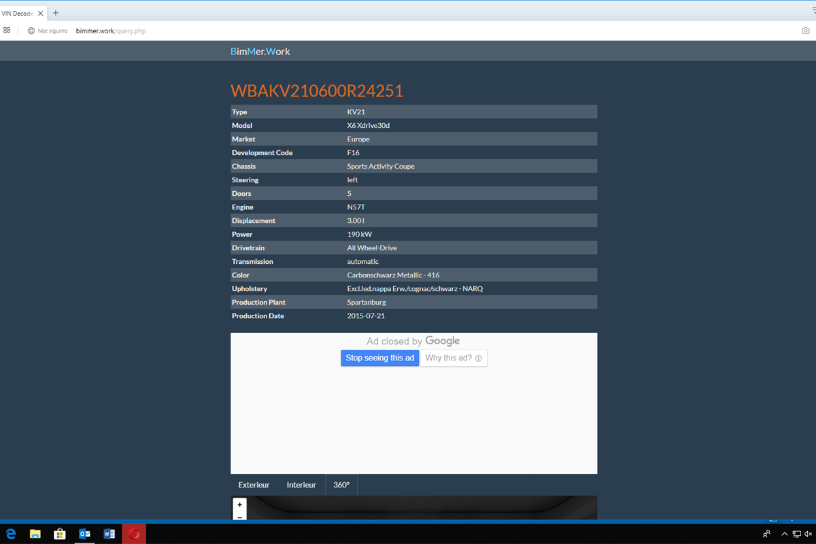Image resolution: width=816 pixels, height=544 pixels.
Task: Click Why this ad? button
Action: [454, 358]
